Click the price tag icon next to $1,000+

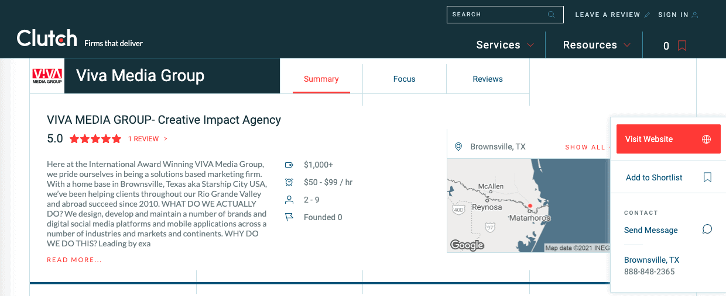click(x=289, y=165)
